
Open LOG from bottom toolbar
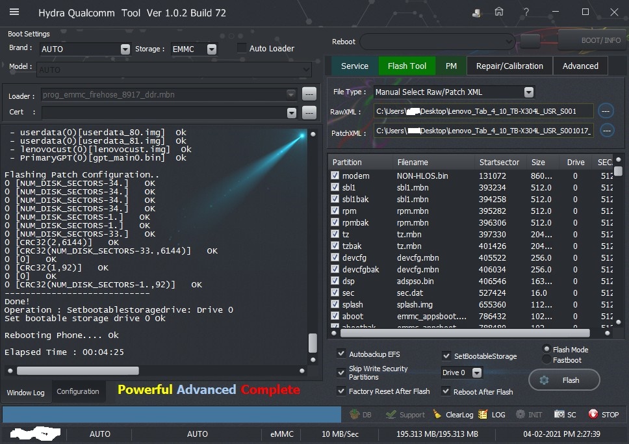click(x=492, y=414)
